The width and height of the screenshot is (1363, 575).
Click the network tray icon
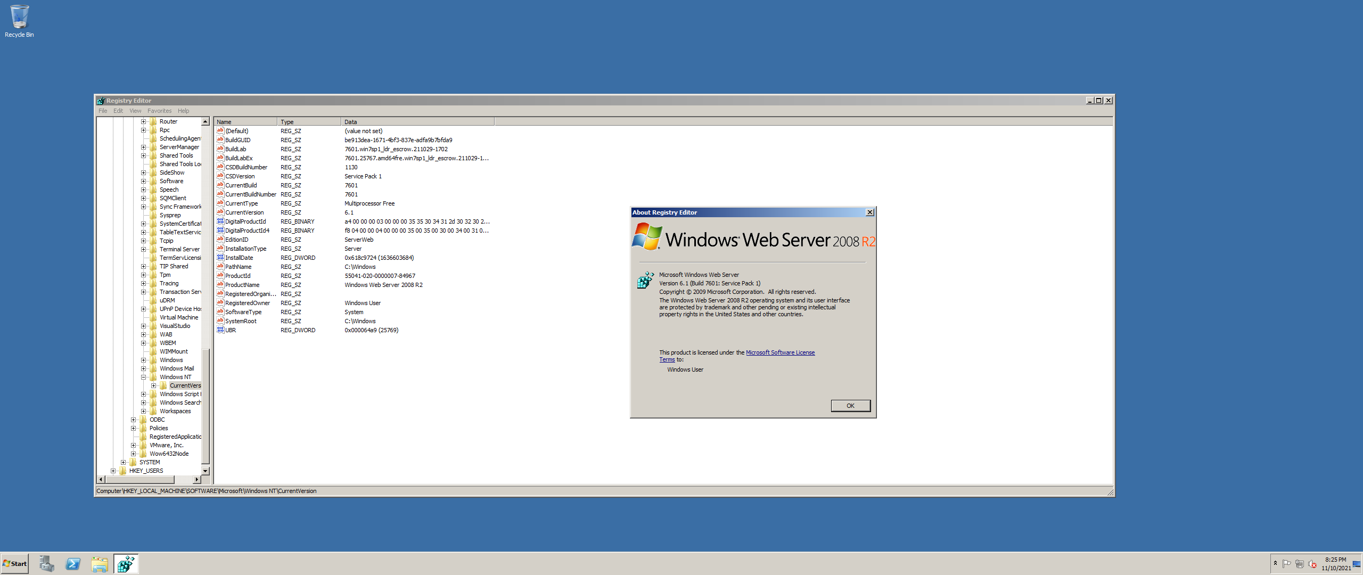(1300, 564)
